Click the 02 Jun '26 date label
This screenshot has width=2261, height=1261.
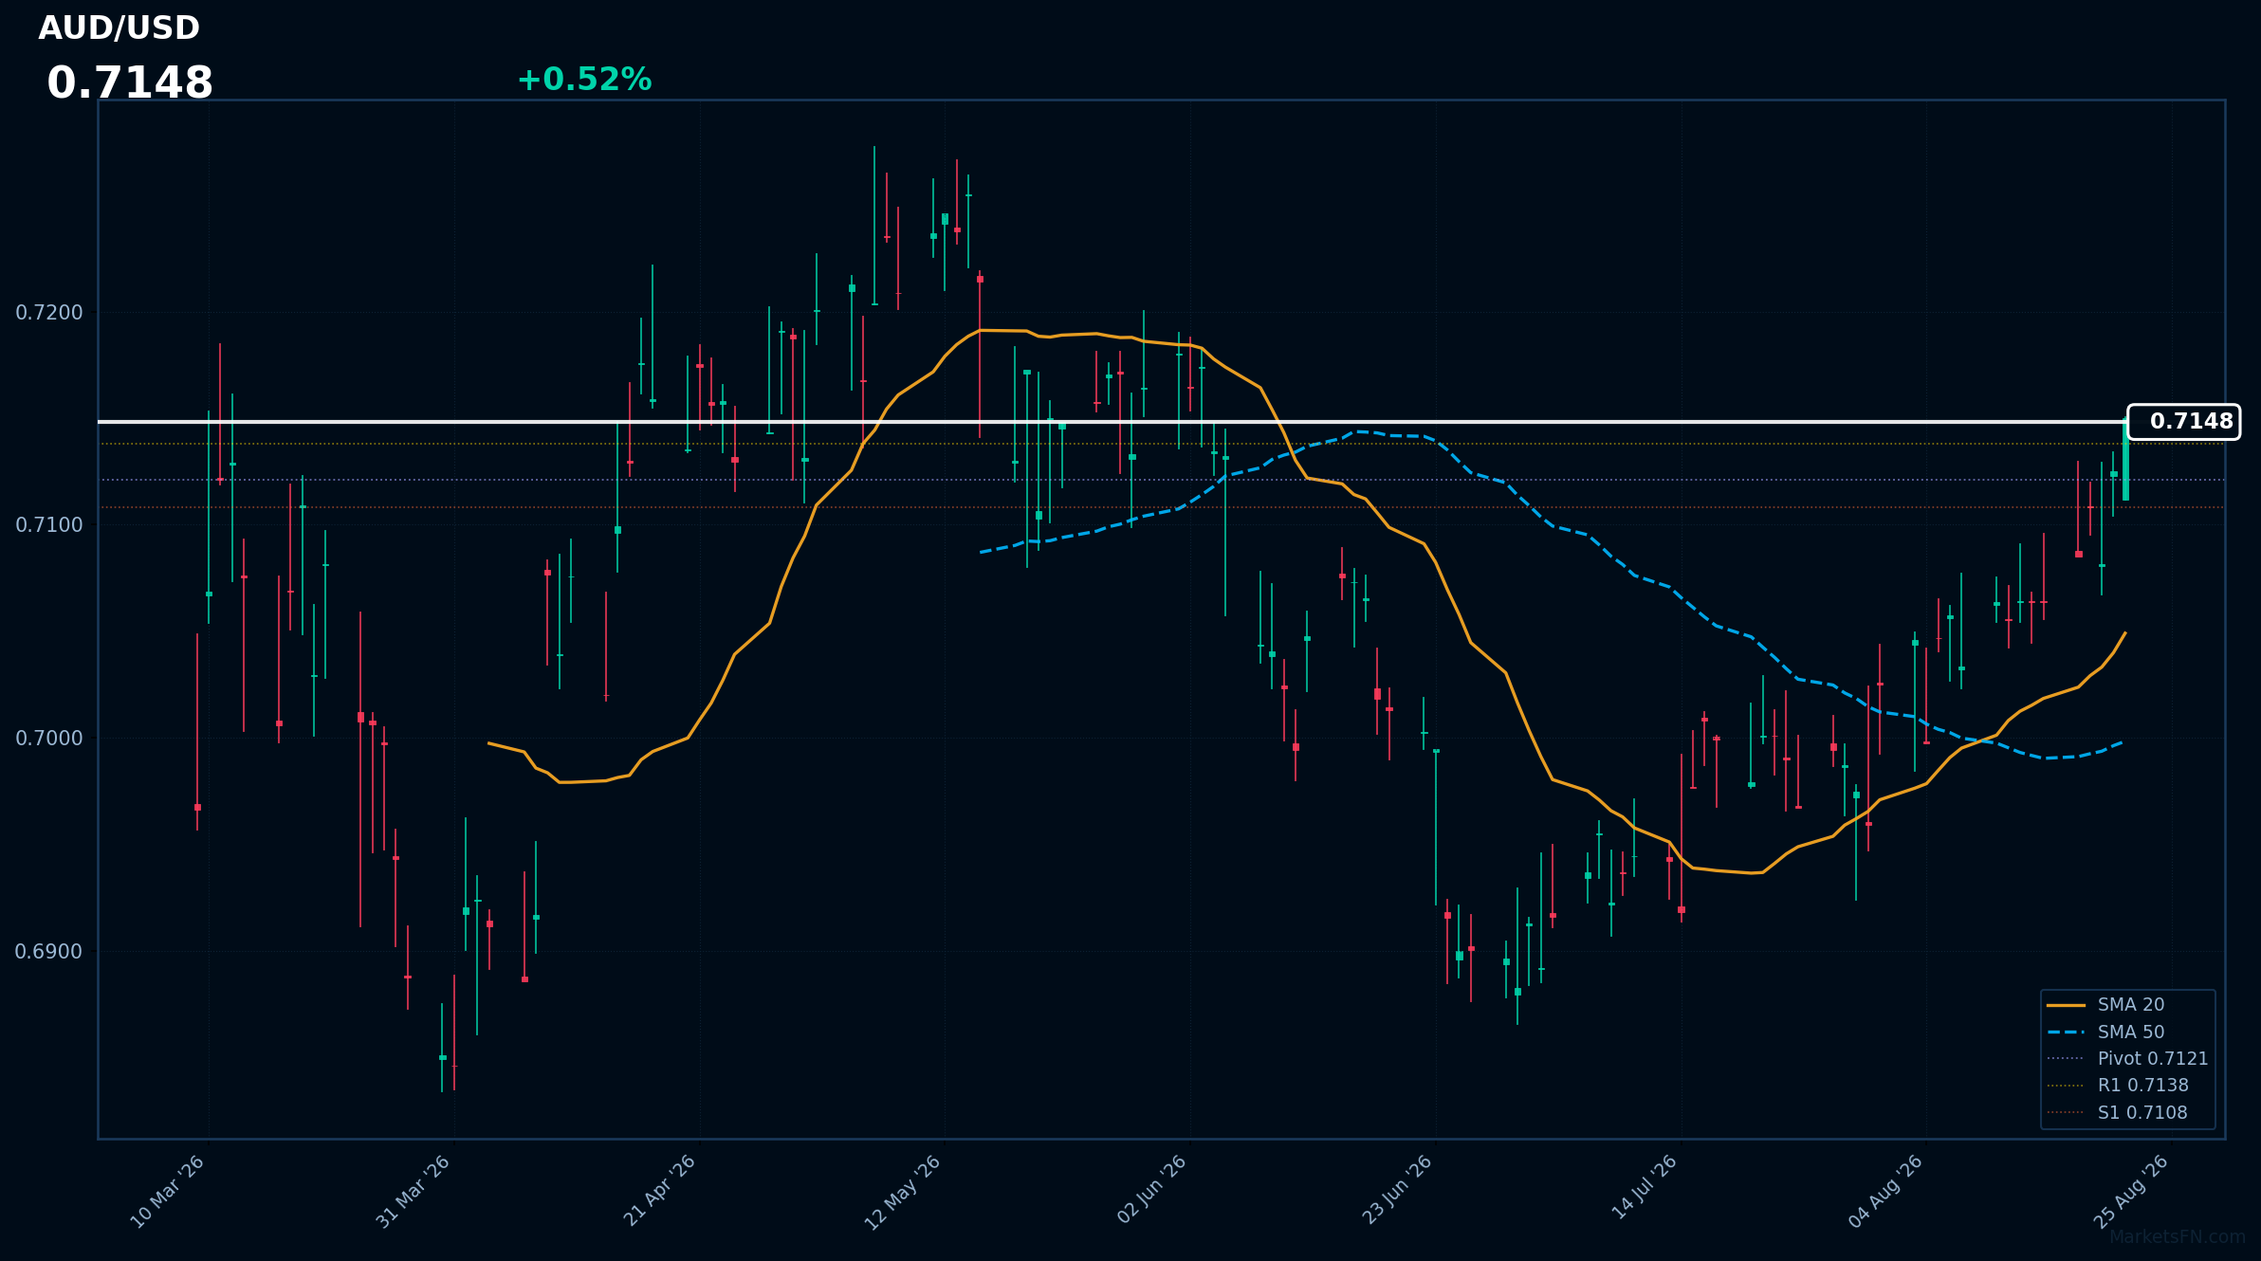point(1151,1191)
